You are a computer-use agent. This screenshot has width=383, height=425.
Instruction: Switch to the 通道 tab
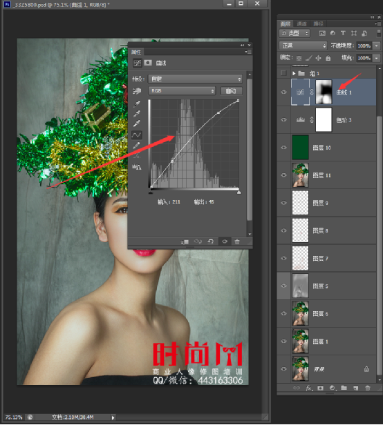click(x=301, y=24)
